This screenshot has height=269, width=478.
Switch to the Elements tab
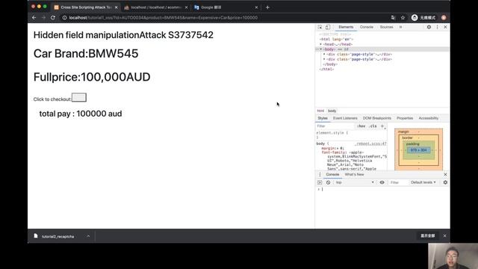346,27
